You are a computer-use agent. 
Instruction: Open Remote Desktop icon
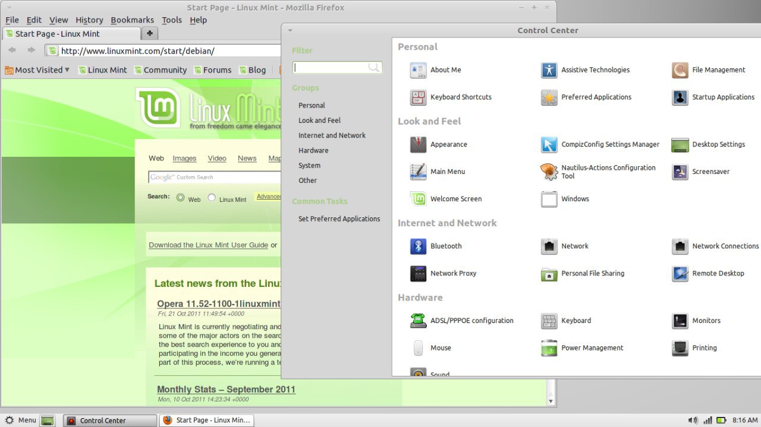[680, 273]
